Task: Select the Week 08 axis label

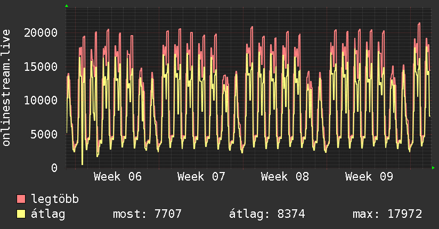Action: (285, 176)
